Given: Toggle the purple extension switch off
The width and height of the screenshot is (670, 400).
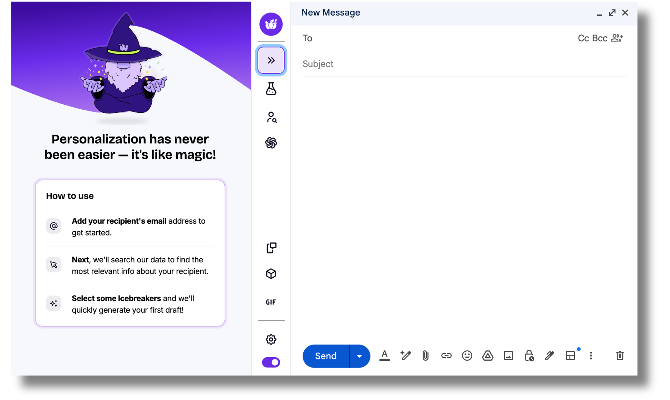Looking at the screenshot, I should click(271, 362).
